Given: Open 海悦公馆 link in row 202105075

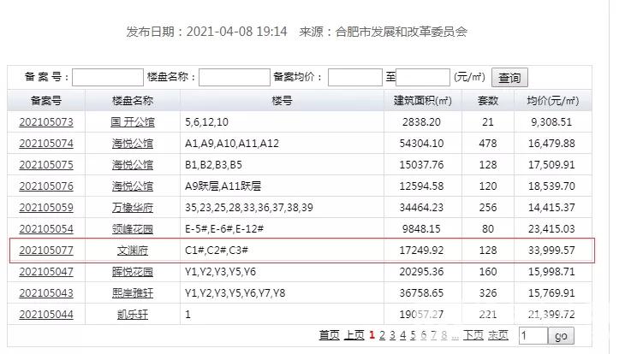Looking at the screenshot, I should point(133,165).
